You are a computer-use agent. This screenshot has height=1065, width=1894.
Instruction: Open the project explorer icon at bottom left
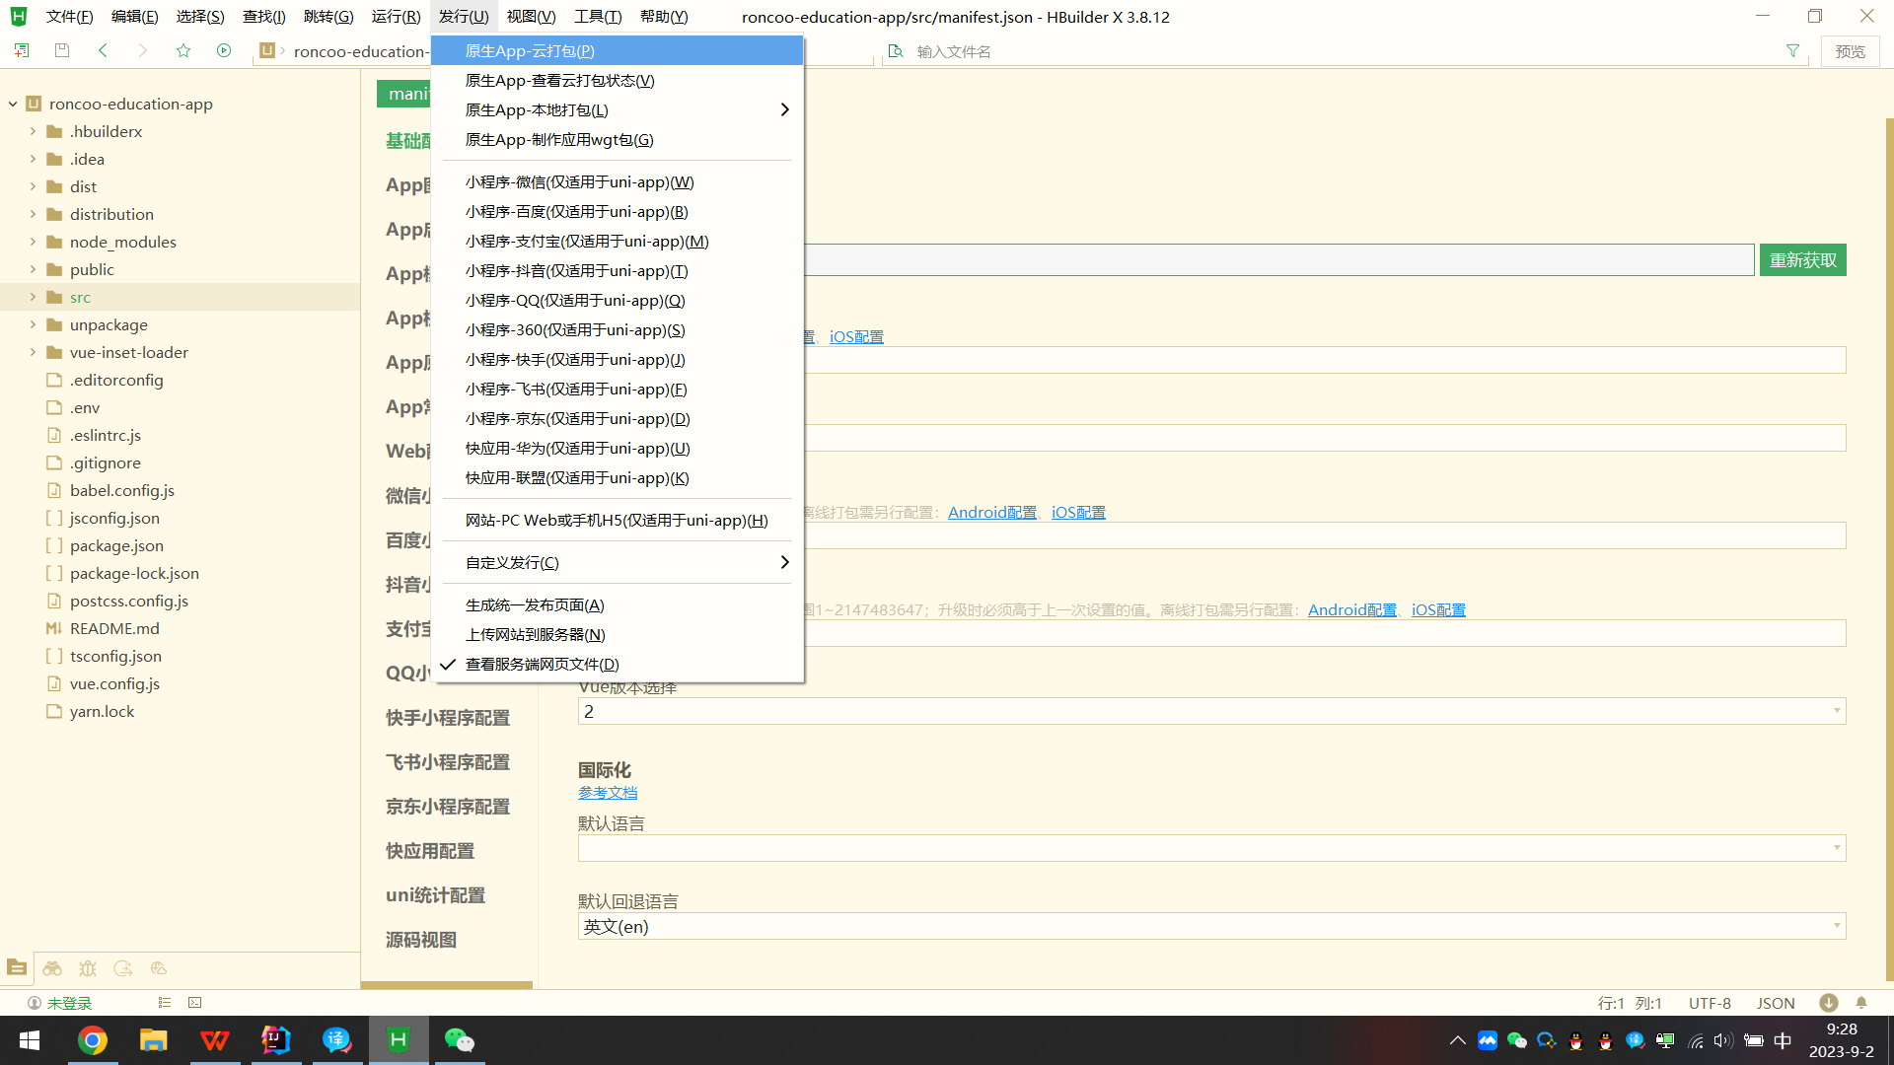click(17, 968)
